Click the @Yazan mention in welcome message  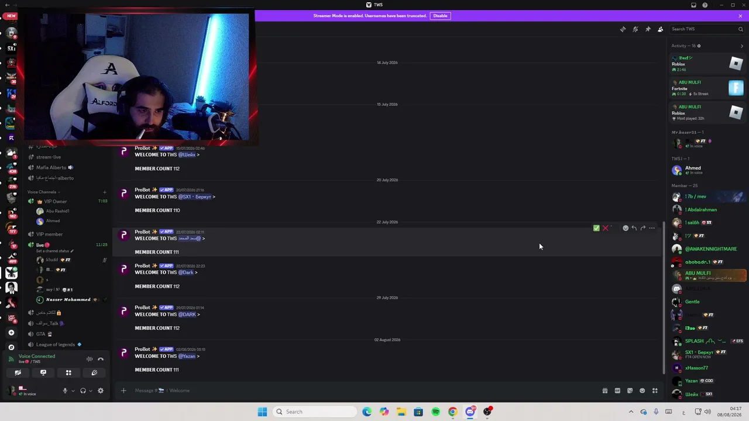(187, 356)
